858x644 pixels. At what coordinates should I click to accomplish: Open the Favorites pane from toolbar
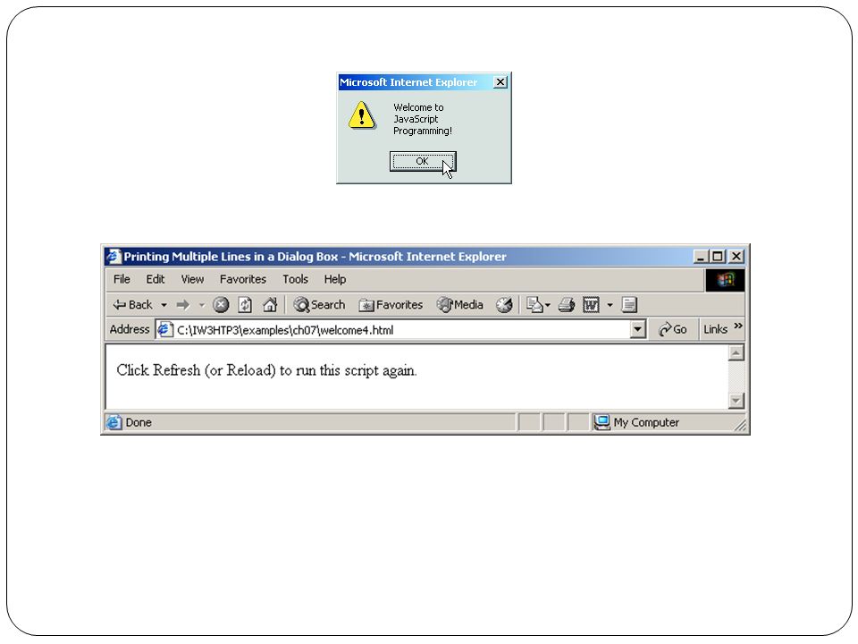point(391,305)
